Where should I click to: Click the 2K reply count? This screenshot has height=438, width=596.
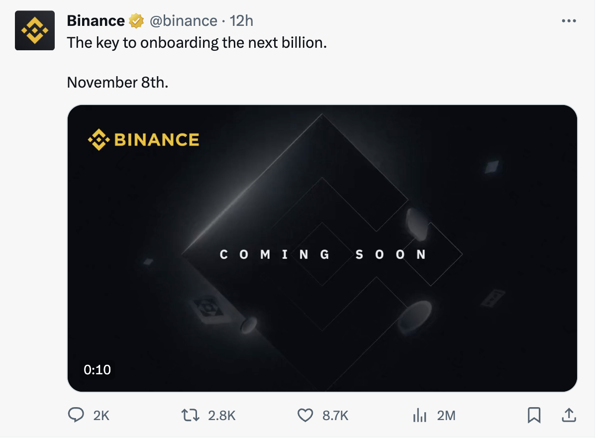point(101,416)
